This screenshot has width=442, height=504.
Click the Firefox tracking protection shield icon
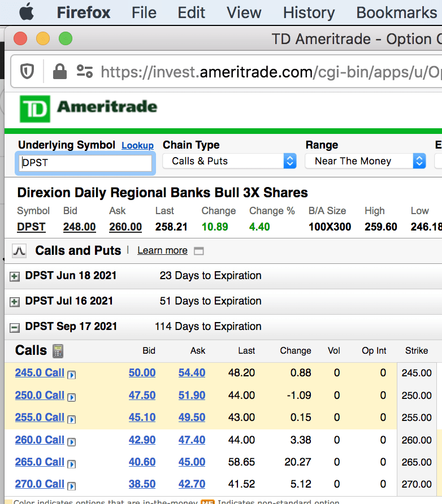(x=27, y=71)
